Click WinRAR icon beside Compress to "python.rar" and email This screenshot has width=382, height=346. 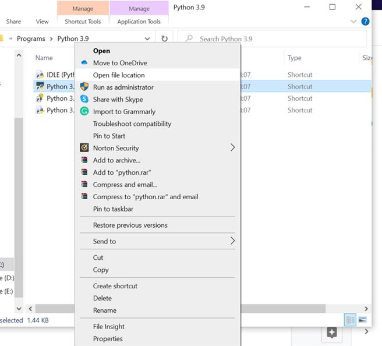84,196
